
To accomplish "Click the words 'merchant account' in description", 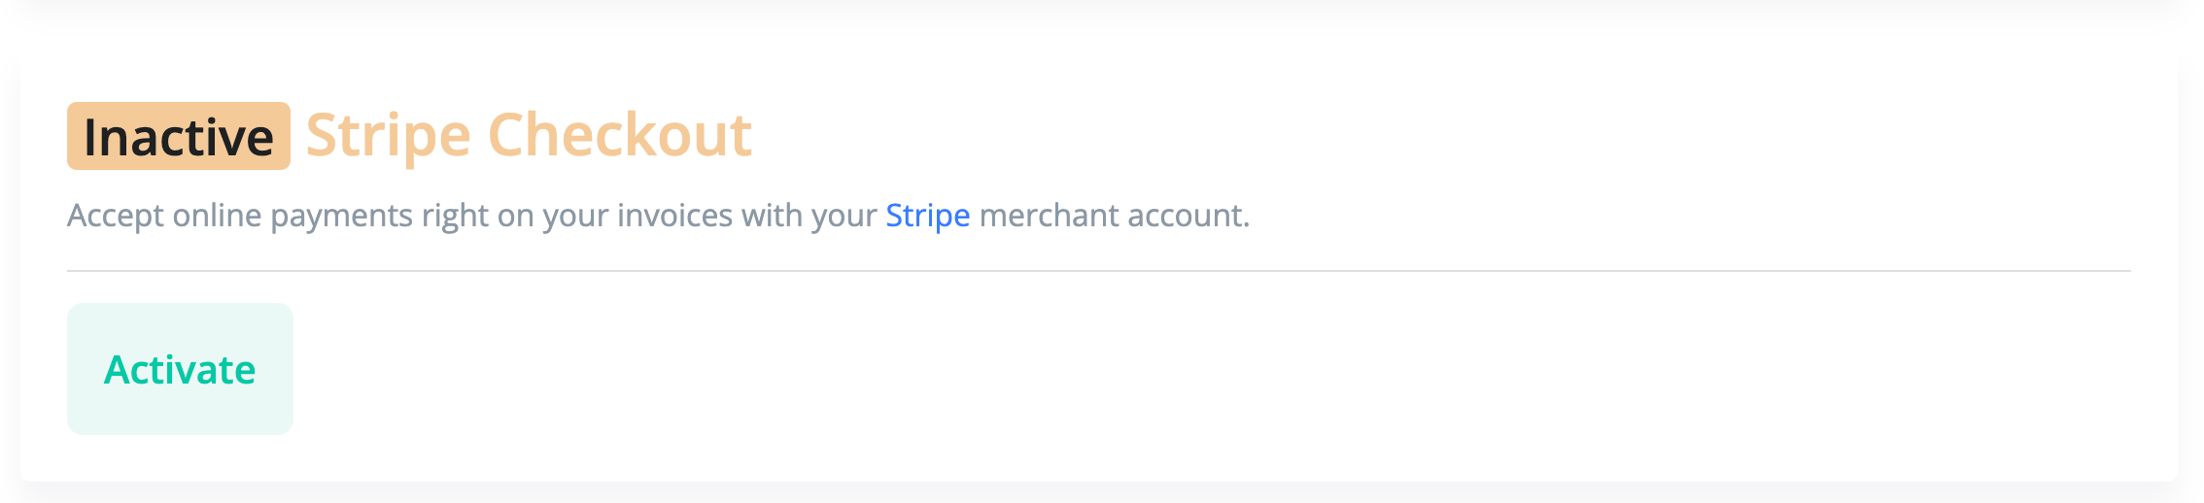I will point(1113,216).
